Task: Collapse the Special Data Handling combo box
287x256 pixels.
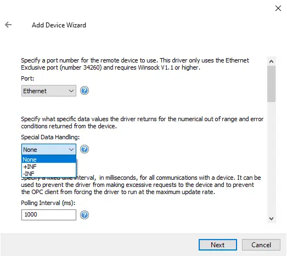Action: tap(49, 150)
